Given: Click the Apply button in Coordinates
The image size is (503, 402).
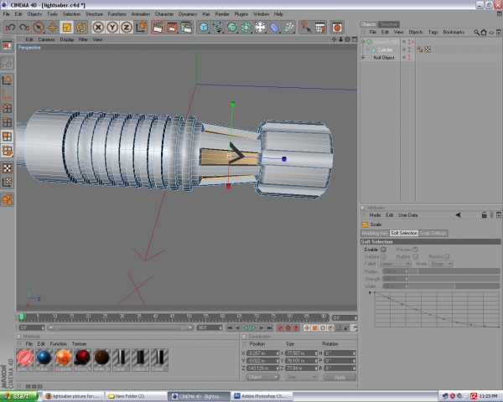Looking at the screenshot, I should click(x=340, y=377).
